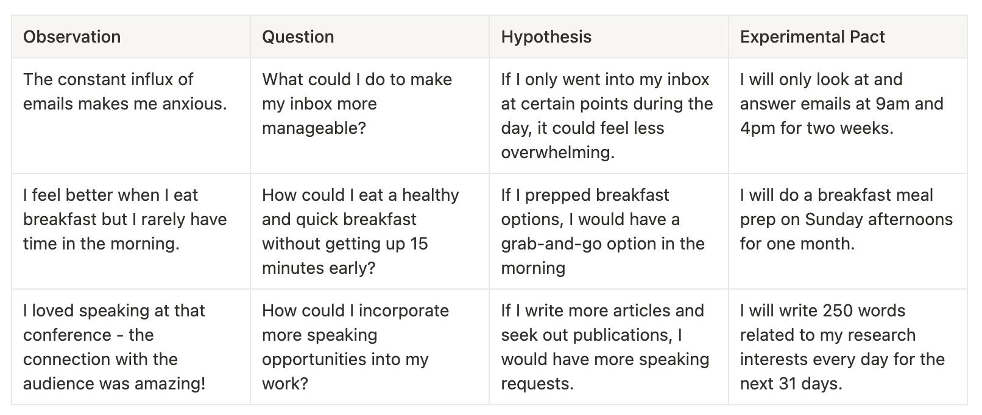Image resolution: width=982 pixels, height=415 pixels.
Task: Click the hypothesis about checking inbox at certain points
Action: tap(607, 116)
